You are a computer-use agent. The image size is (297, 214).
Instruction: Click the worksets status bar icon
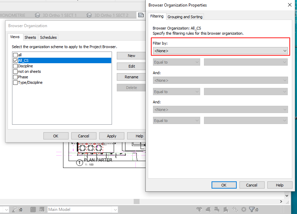[32, 210]
